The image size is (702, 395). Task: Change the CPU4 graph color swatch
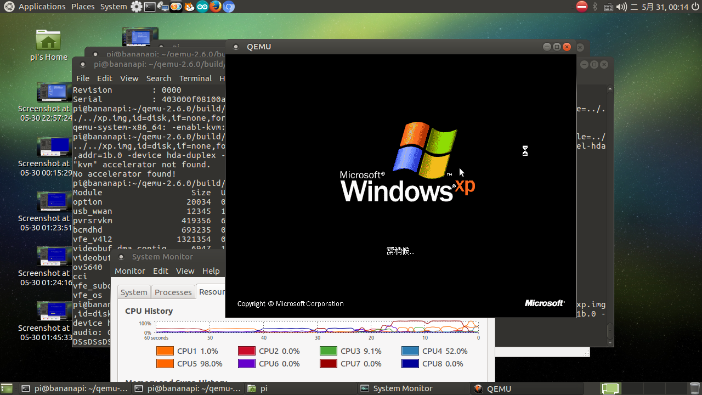pyautogui.click(x=410, y=351)
